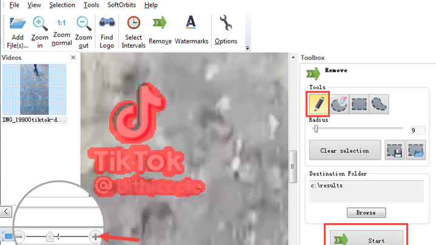Select the rectangular selection tool
This screenshot has height=245, width=436.
(x=359, y=104)
